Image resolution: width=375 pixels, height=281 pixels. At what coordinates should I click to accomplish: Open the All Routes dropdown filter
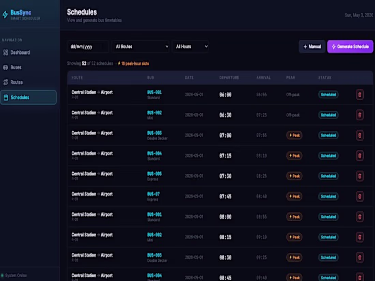(141, 47)
